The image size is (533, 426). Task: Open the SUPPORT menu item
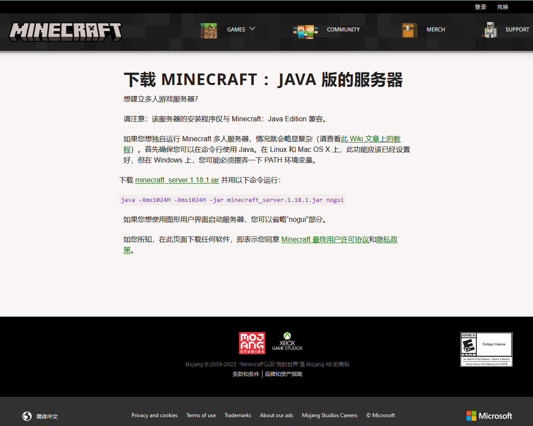(518, 29)
